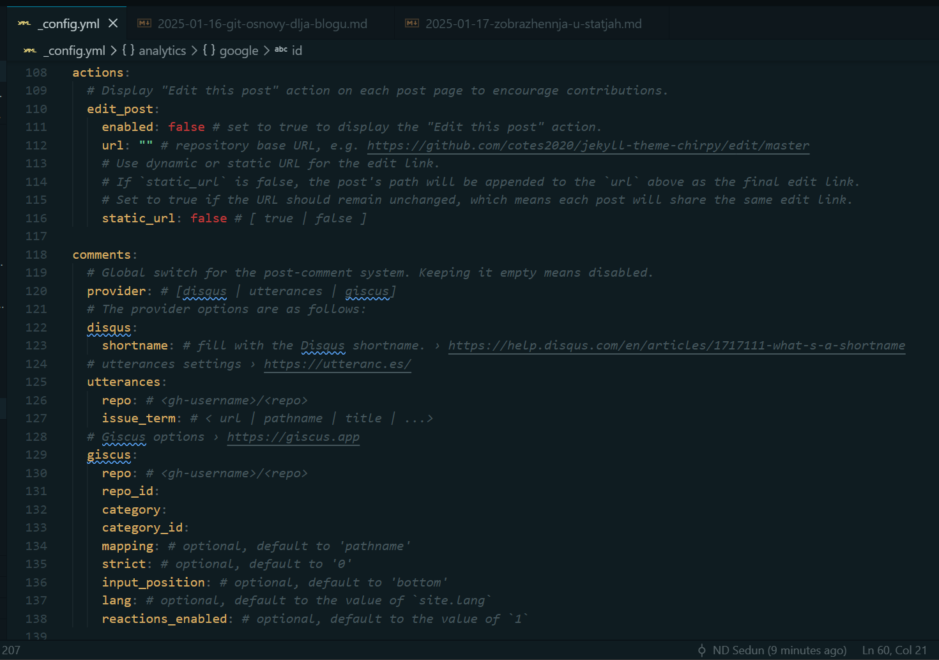Open the 2025-01-16-git-osnovy-dlja-blogu.md tab
The height and width of the screenshot is (660, 939).
[262, 24]
